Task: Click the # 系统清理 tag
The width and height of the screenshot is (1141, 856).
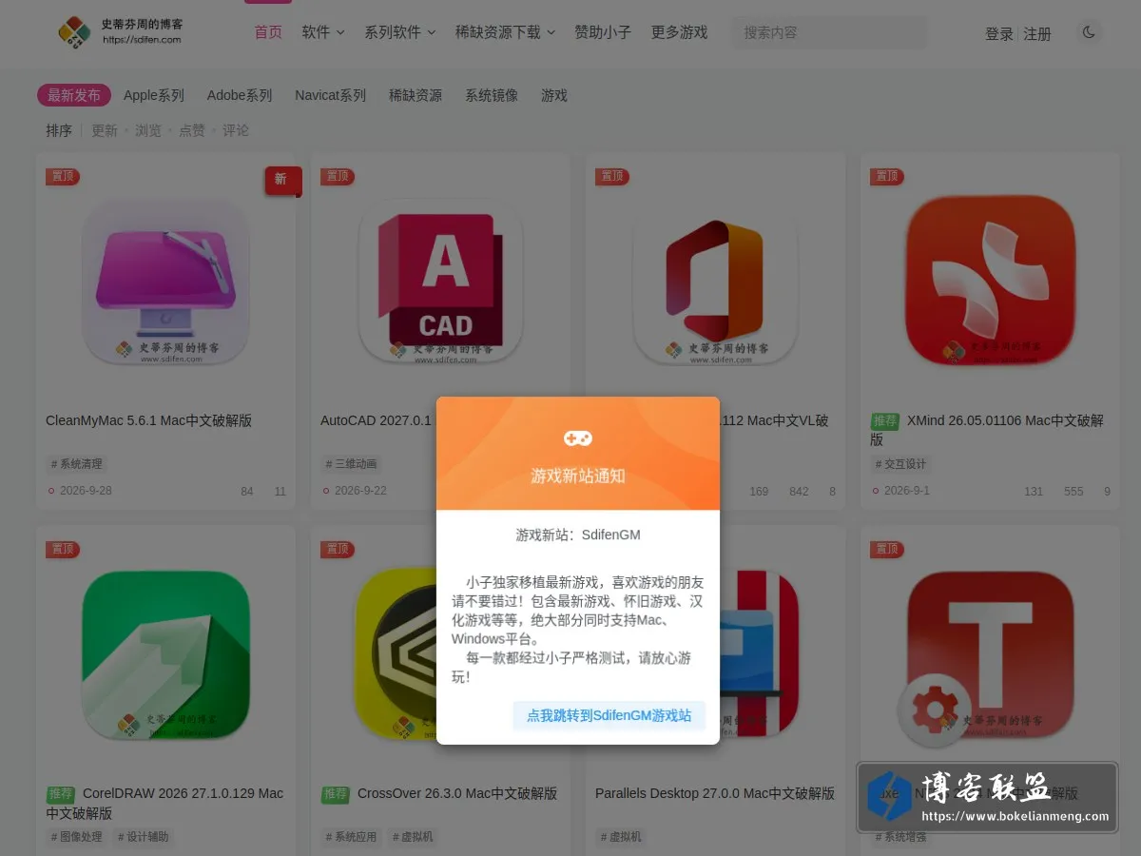Action: tap(76, 464)
